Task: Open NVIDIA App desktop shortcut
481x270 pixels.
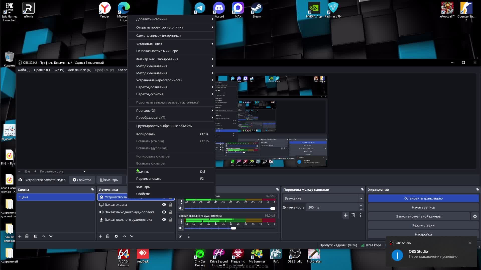Action: (x=314, y=10)
